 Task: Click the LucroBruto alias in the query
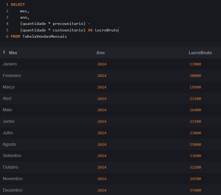point(107,30)
